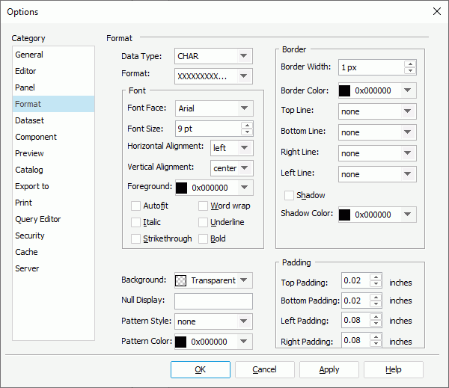Image resolution: width=449 pixels, height=388 pixels.
Task: Enable the Autofit checkbox
Action: pyautogui.click(x=135, y=206)
